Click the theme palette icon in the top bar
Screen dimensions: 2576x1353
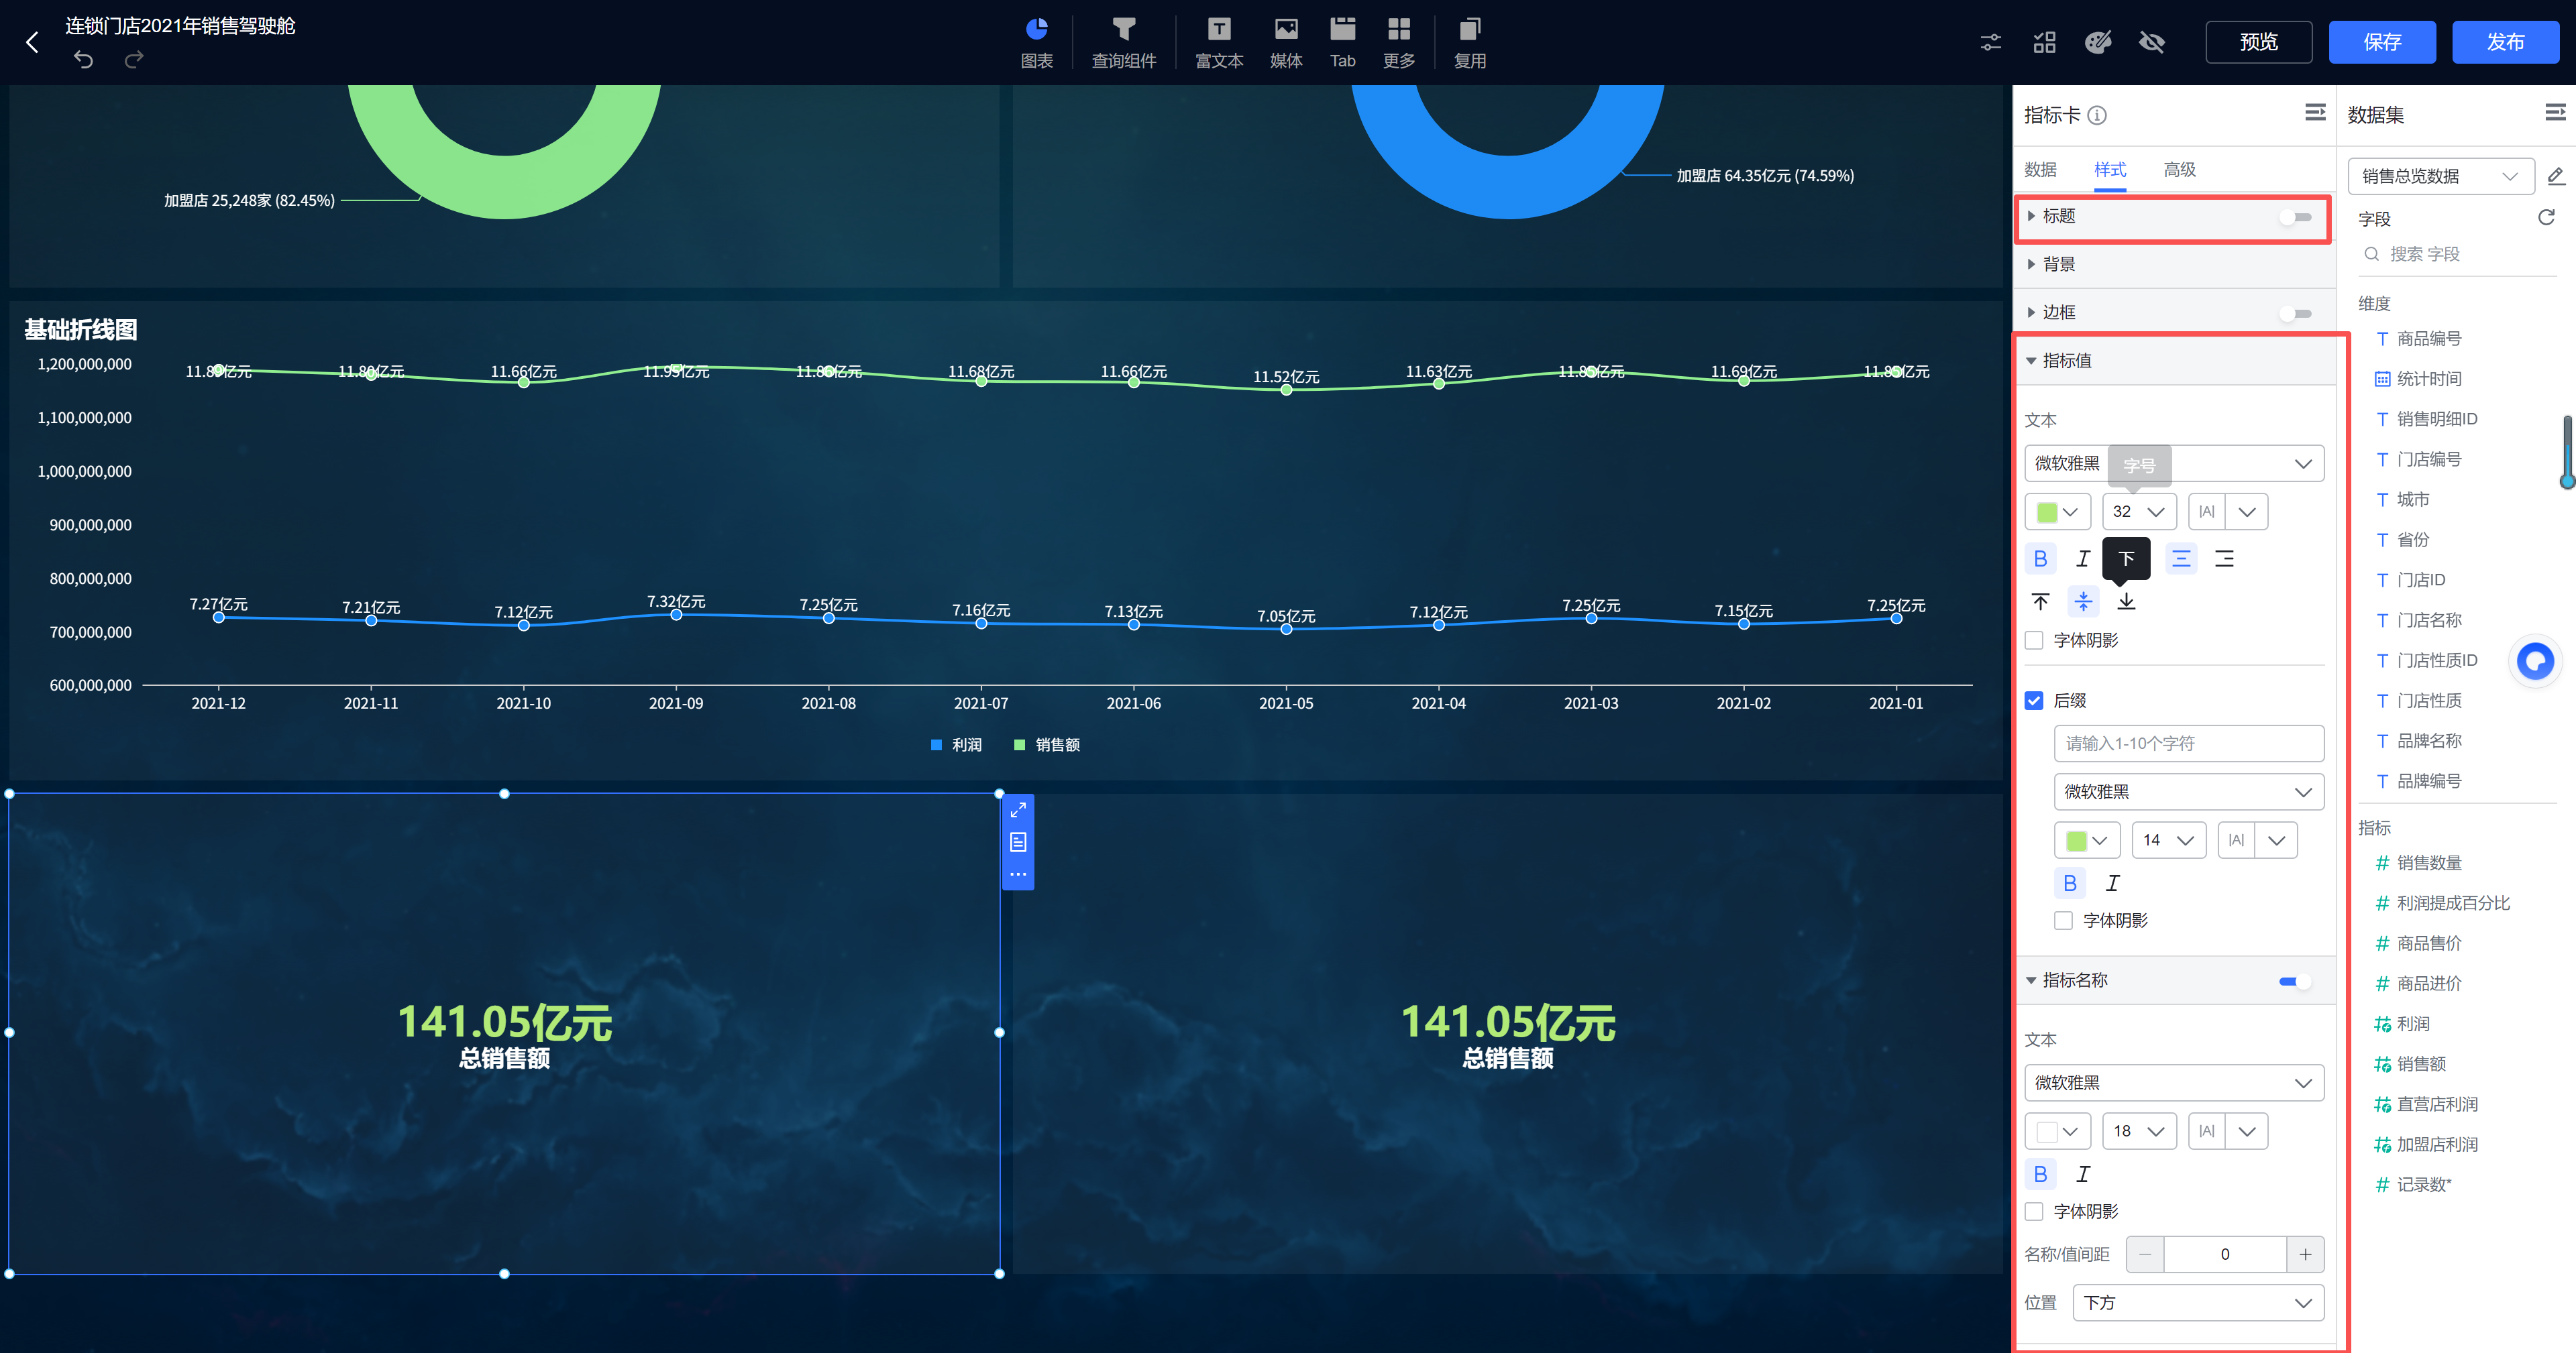2097,42
